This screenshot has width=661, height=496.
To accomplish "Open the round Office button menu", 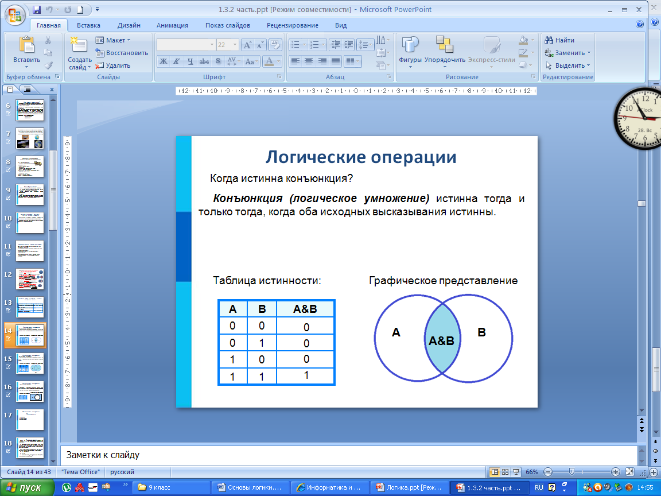I will tap(15, 14).
